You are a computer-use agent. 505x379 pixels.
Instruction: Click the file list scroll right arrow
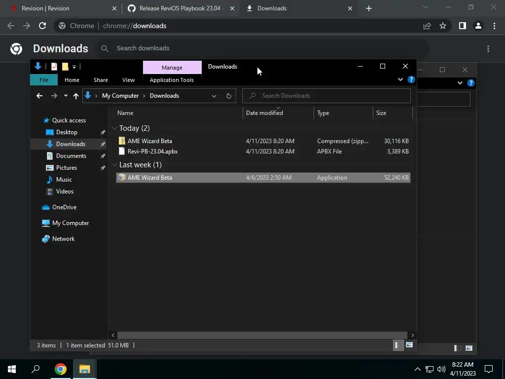click(412, 335)
